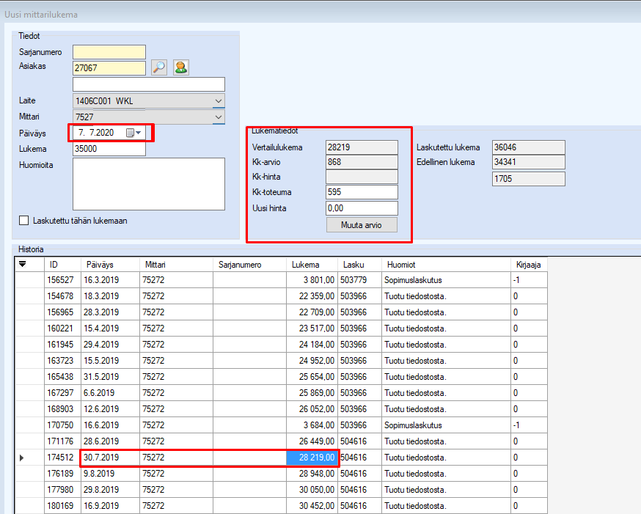
Task: Click reading cell 26 449,00
Action: pyautogui.click(x=312, y=441)
